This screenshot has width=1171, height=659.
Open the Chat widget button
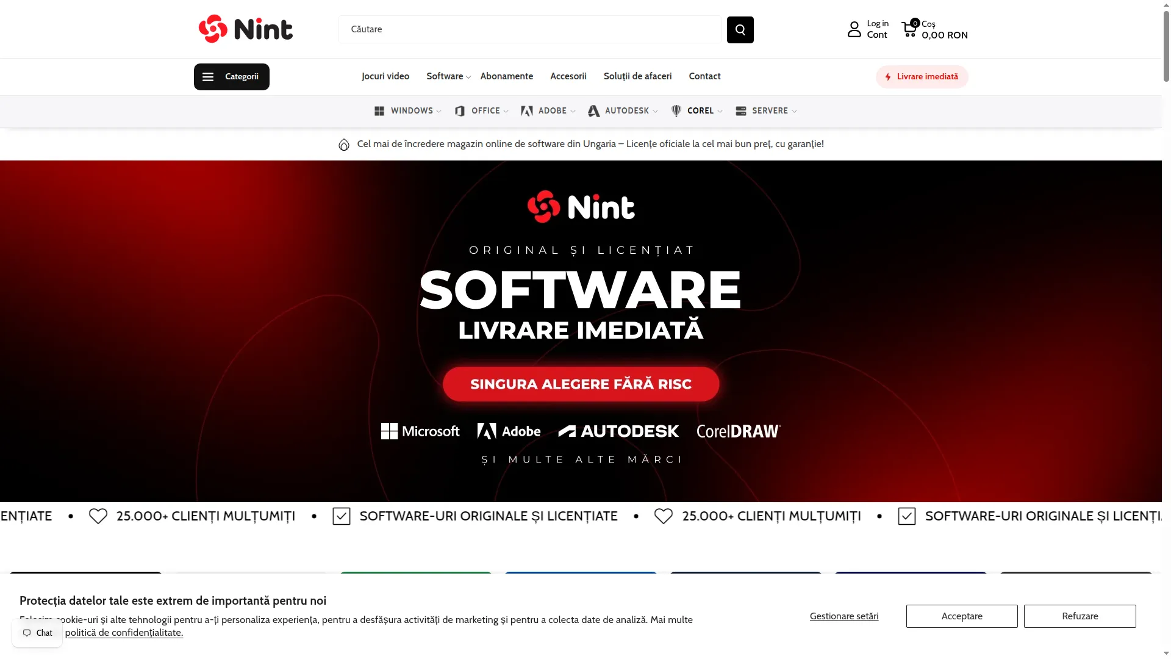coord(37,633)
